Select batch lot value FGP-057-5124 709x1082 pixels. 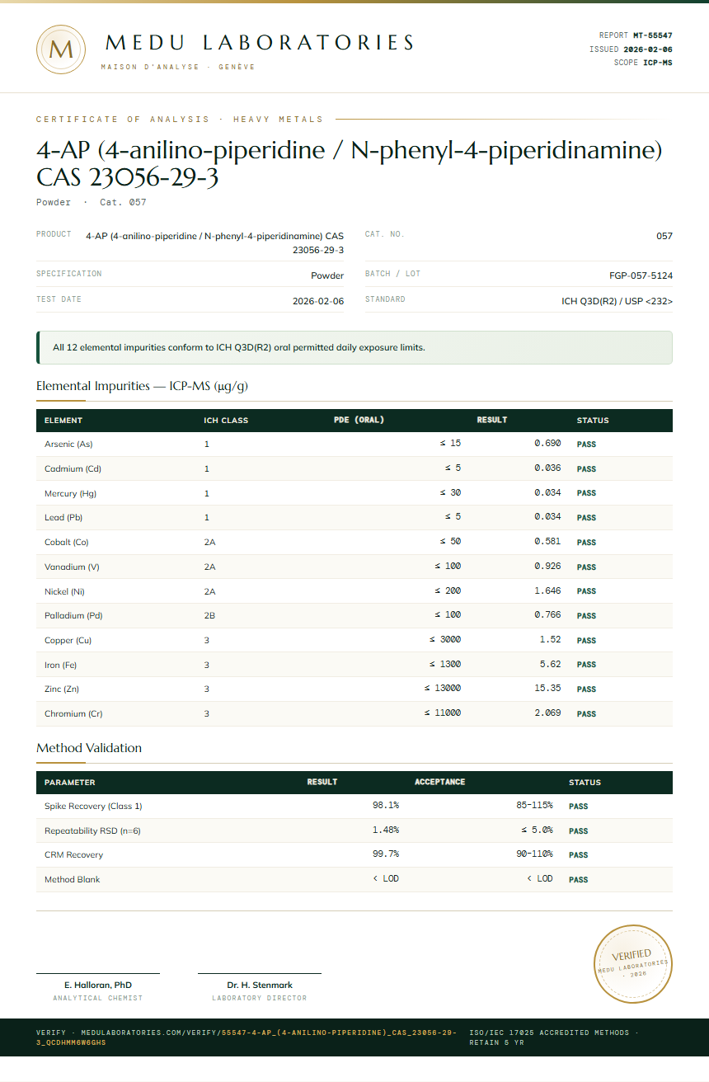pos(641,275)
